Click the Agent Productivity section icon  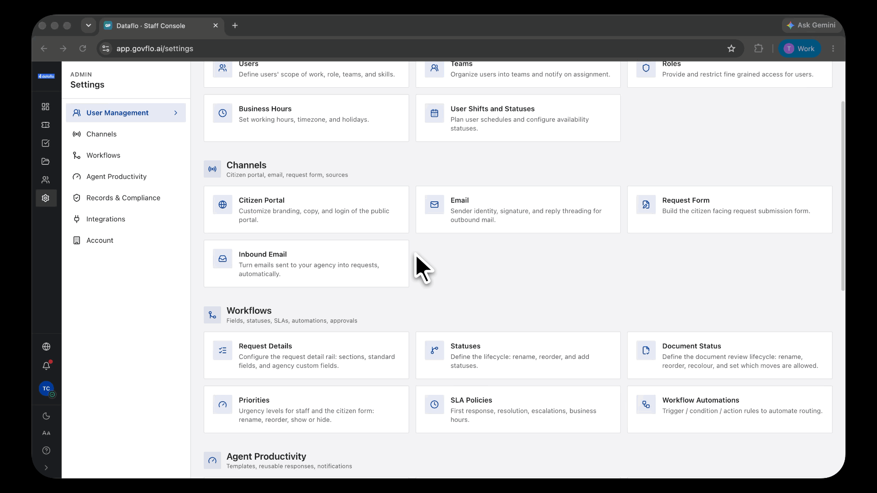click(212, 461)
